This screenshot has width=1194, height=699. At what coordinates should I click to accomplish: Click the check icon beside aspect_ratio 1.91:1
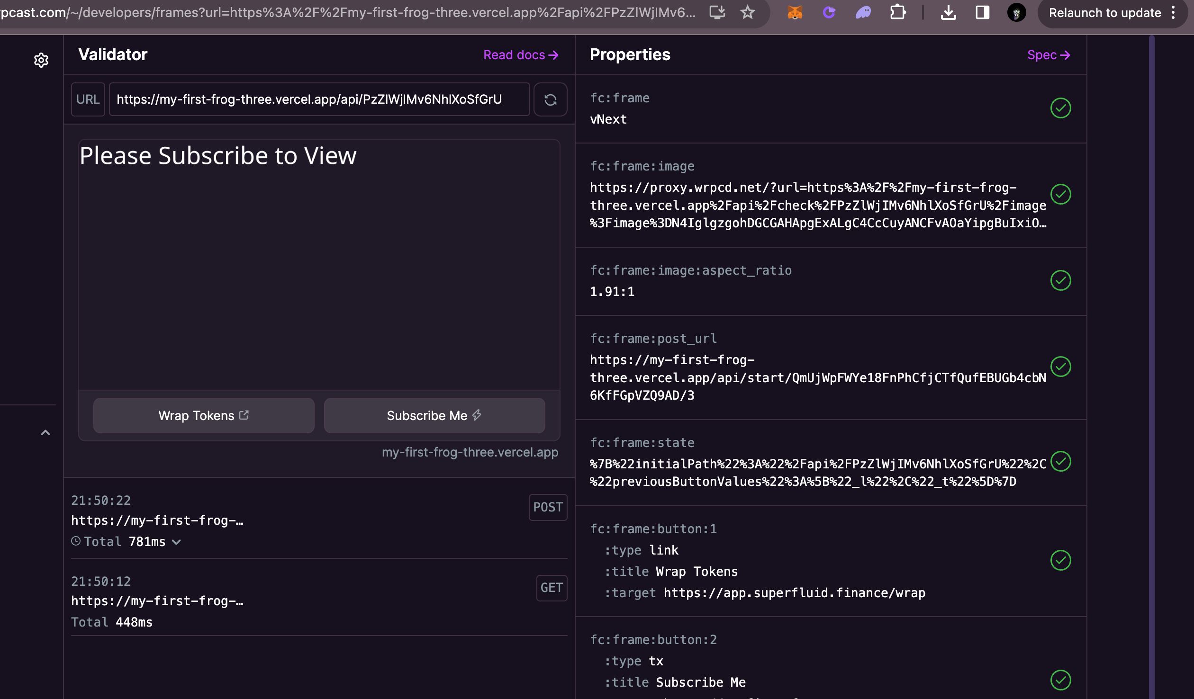pos(1060,280)
